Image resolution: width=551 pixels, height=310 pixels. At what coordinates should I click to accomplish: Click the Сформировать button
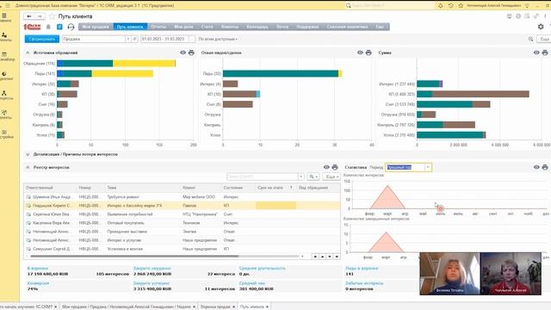(42, 39)
